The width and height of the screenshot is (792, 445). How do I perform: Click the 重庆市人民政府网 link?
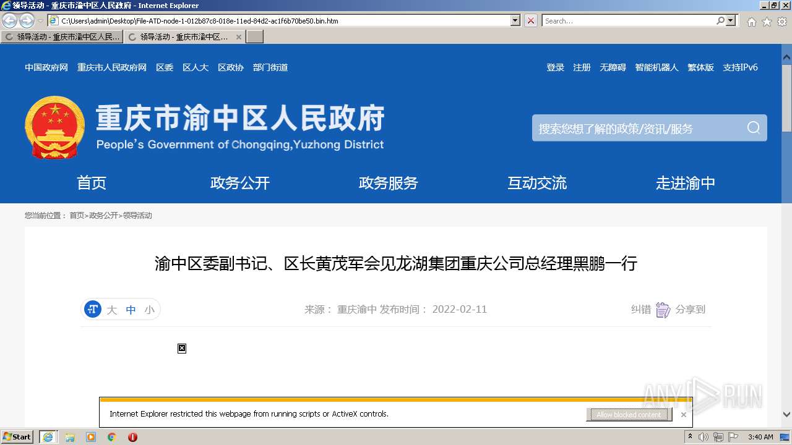(x=112, y=67)
